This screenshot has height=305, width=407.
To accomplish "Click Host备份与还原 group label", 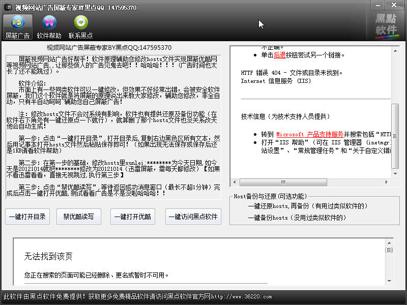I will [270, 196].
